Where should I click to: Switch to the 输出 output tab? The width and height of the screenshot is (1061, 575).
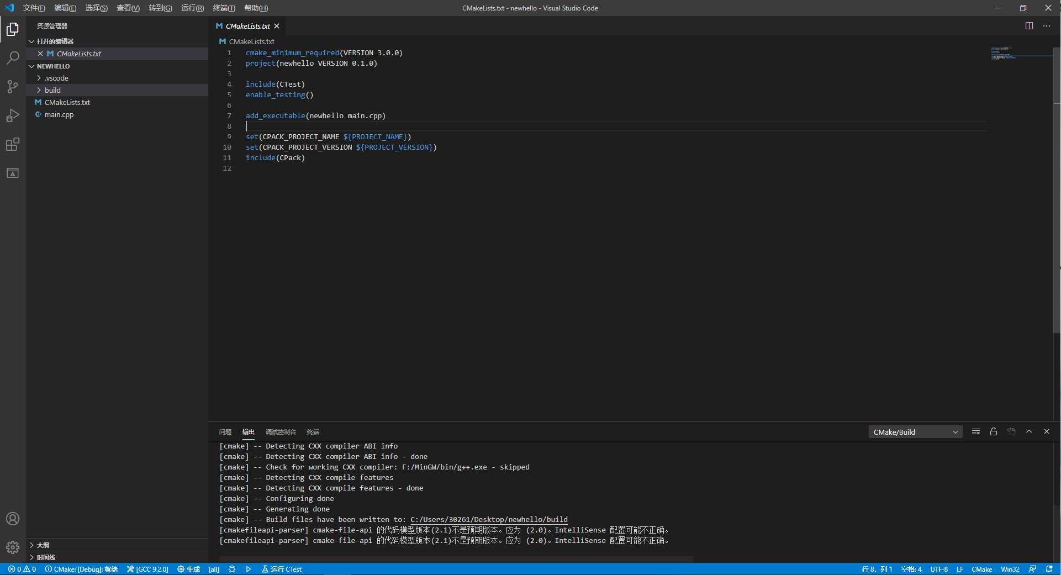pos(248,432)
